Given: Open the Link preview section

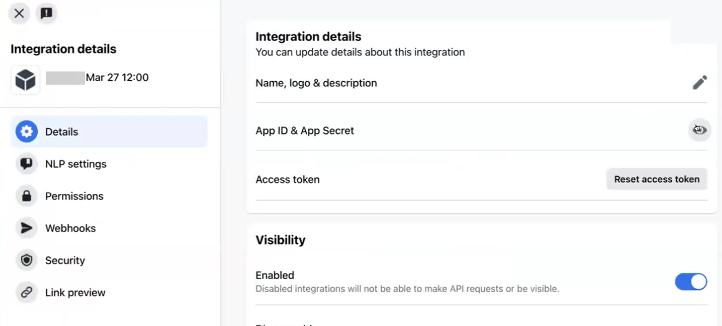Looking at the screenshot, I should 75,292.
